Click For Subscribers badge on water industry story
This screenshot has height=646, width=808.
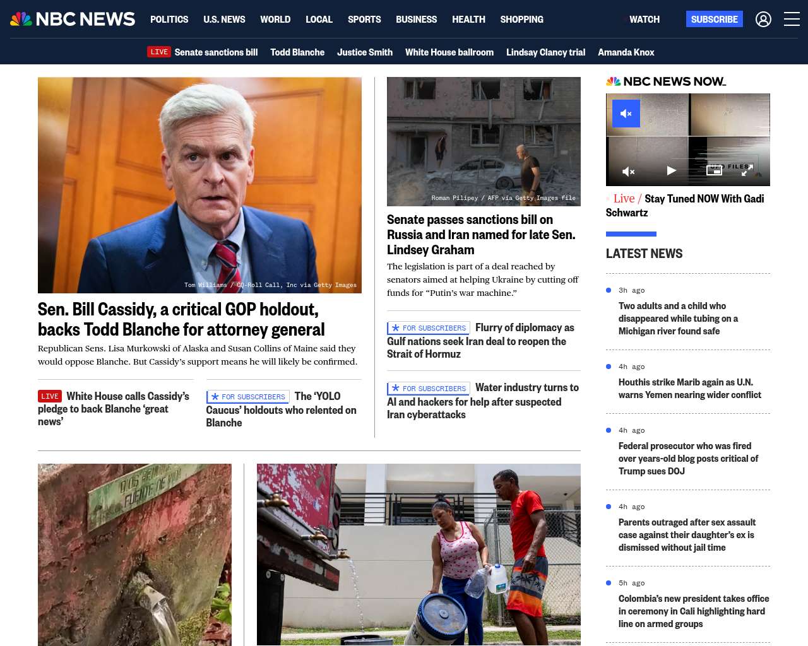tap(429, 389)
